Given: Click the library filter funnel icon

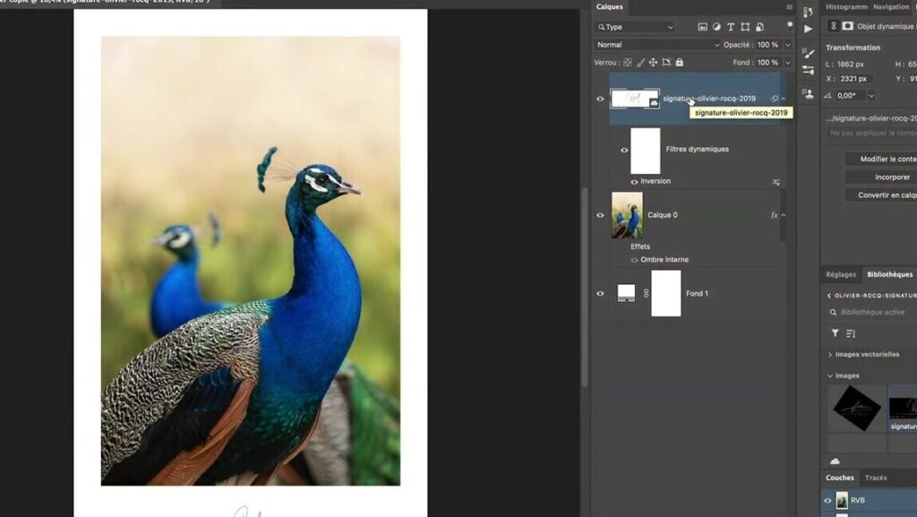Looking at the screenshot, I should tap(836, 332).
